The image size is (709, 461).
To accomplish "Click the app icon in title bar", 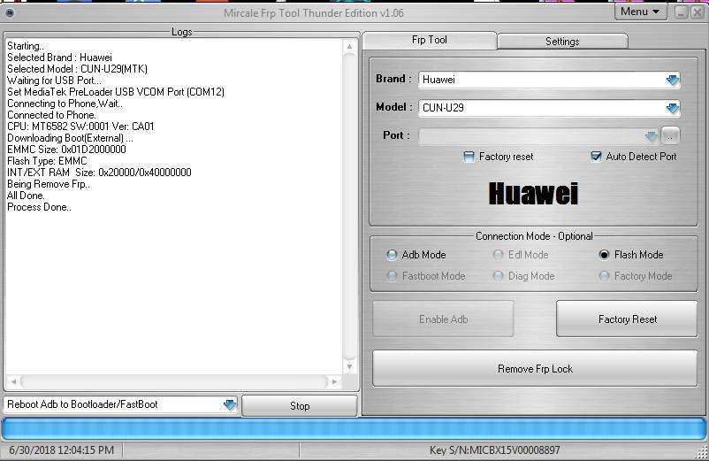I will pos(9,12).
